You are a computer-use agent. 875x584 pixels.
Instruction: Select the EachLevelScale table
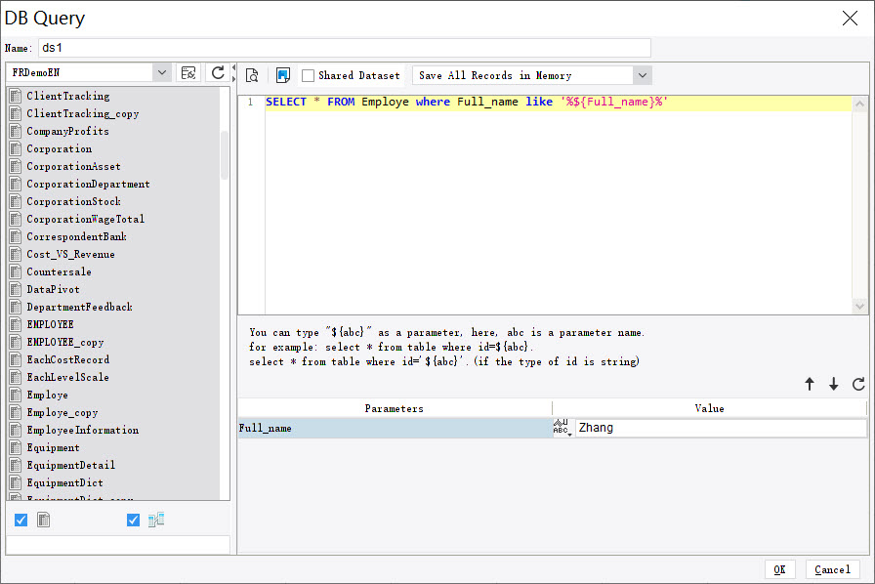coord(67,377)
